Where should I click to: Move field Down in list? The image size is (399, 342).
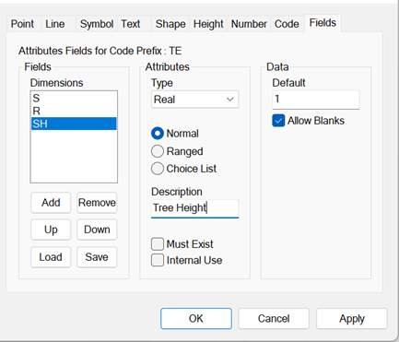pos(97,230)
